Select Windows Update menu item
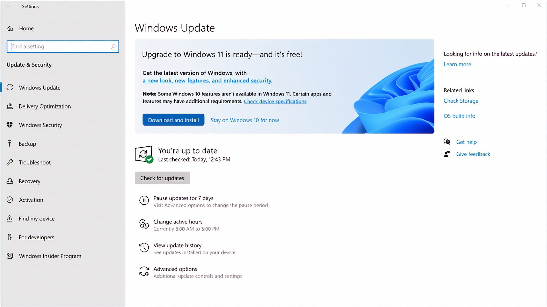 click(39, 87)
